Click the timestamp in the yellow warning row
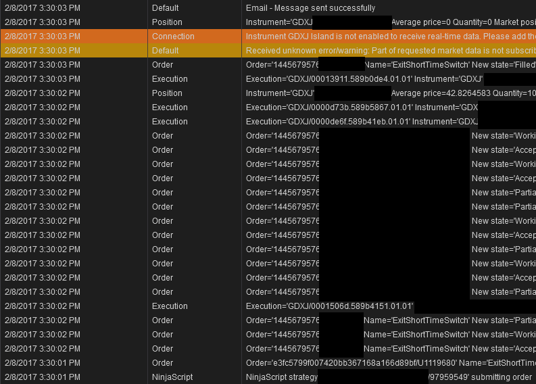 point(43,51)
